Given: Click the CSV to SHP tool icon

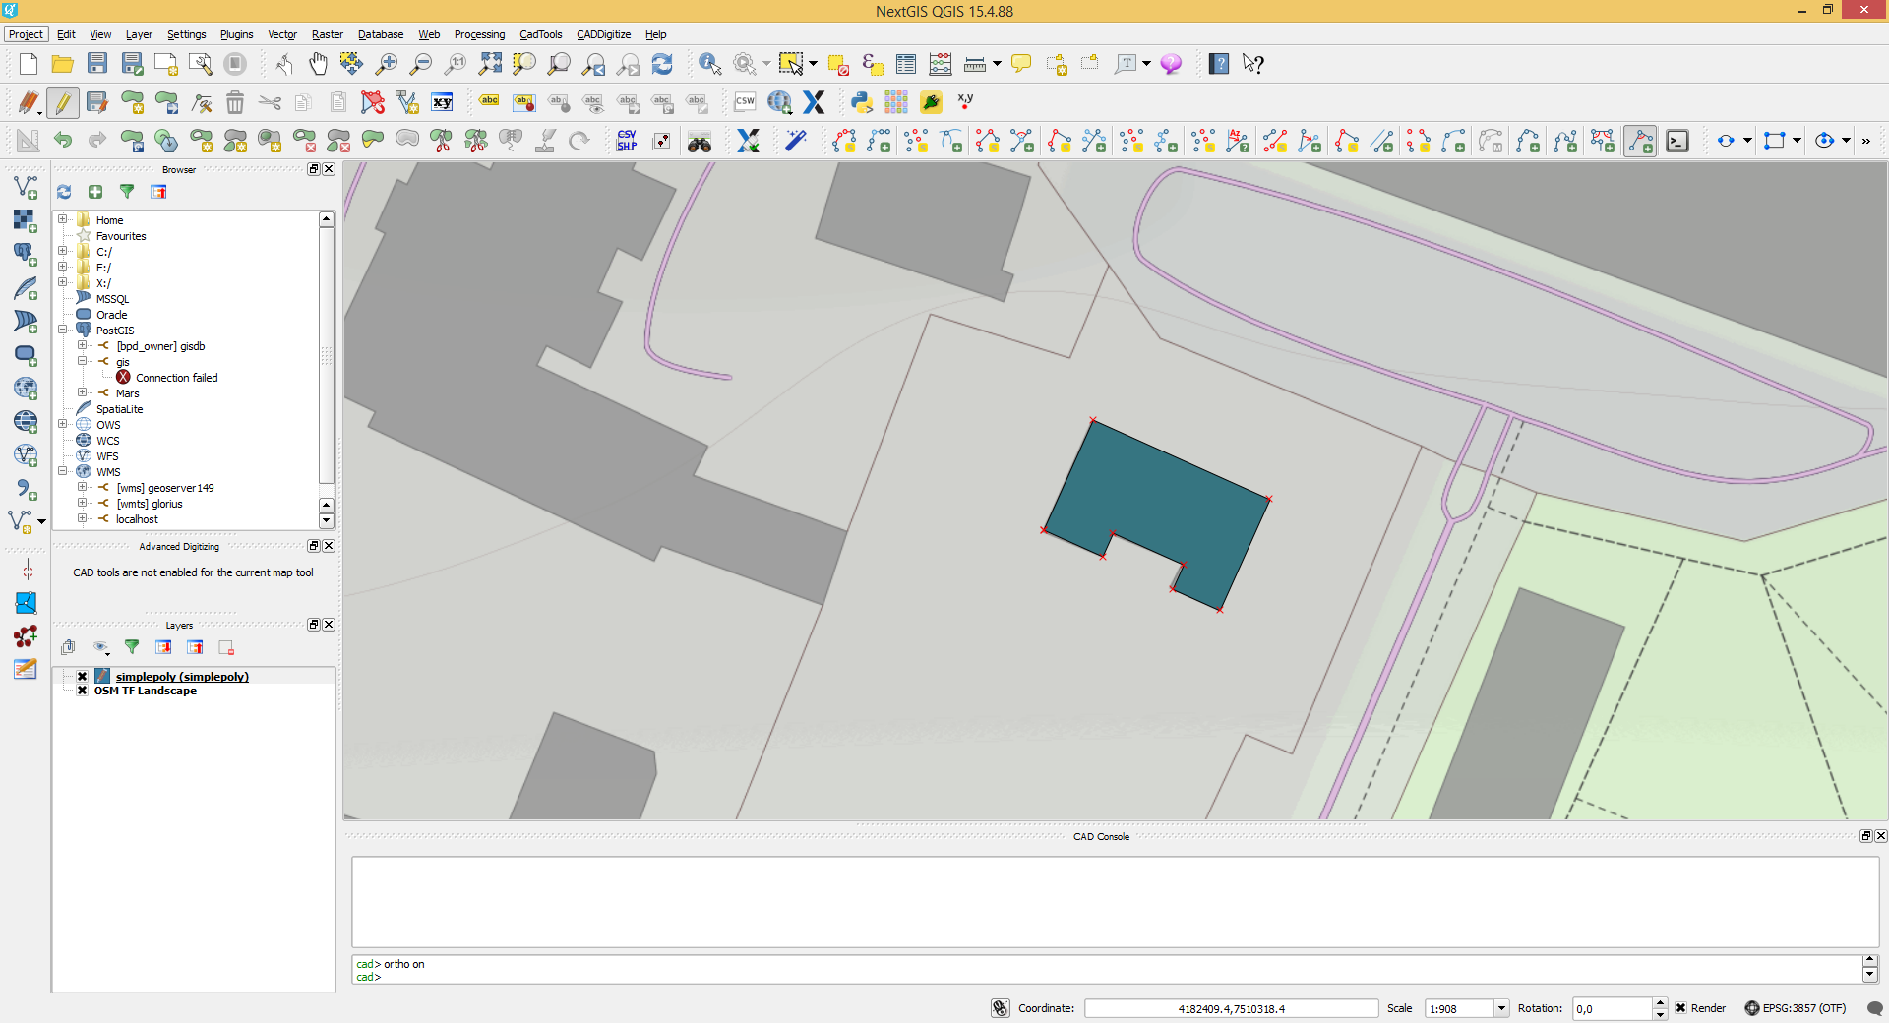Looking at the screenshot, I should 627,141.
